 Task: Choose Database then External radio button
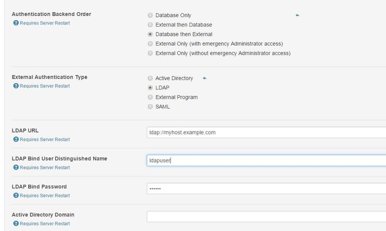point(150,34)
